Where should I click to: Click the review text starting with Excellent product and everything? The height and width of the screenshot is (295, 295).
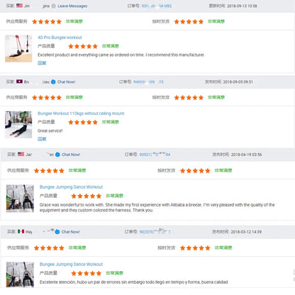tap(121, 55)
